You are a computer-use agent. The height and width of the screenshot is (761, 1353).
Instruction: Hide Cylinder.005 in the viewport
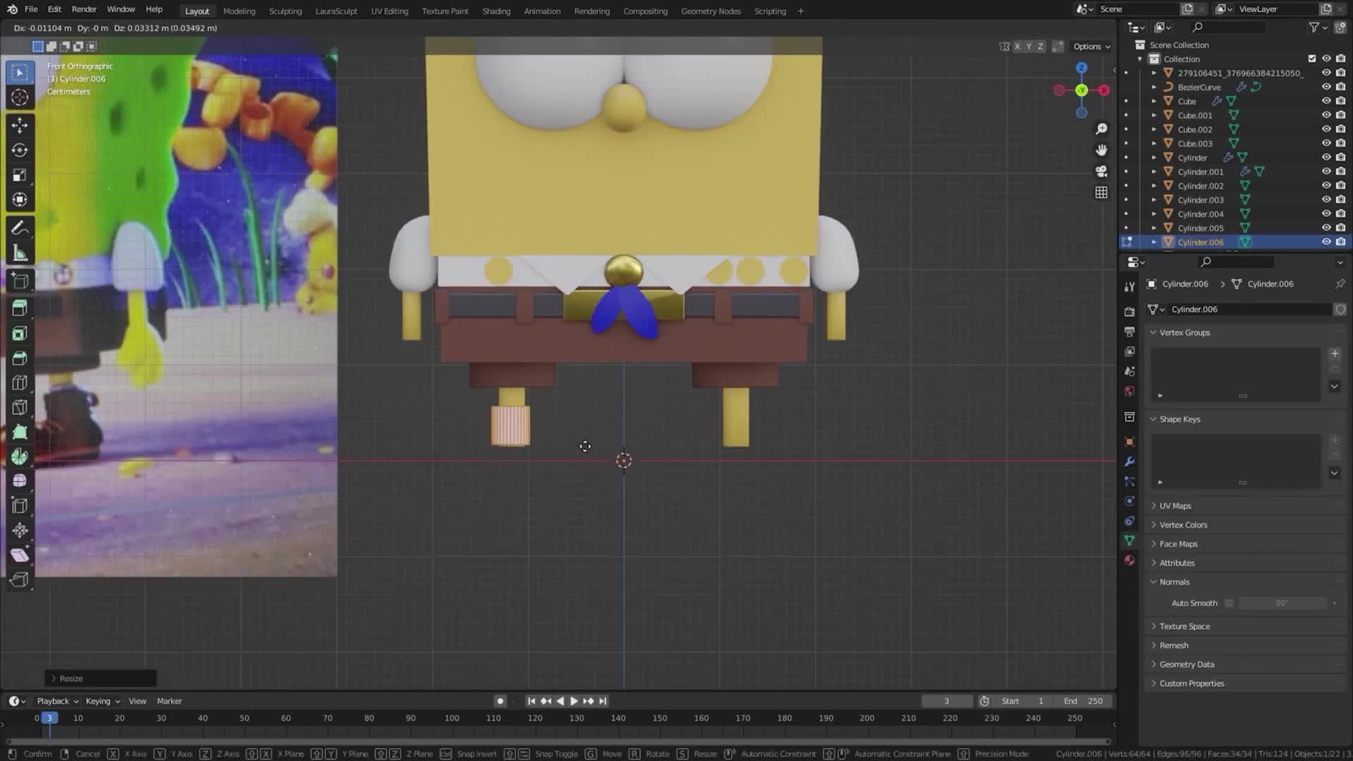coord(1326,228)
